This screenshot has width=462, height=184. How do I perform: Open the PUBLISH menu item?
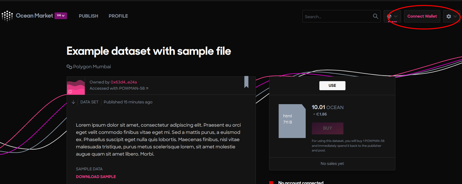[88, 16]
